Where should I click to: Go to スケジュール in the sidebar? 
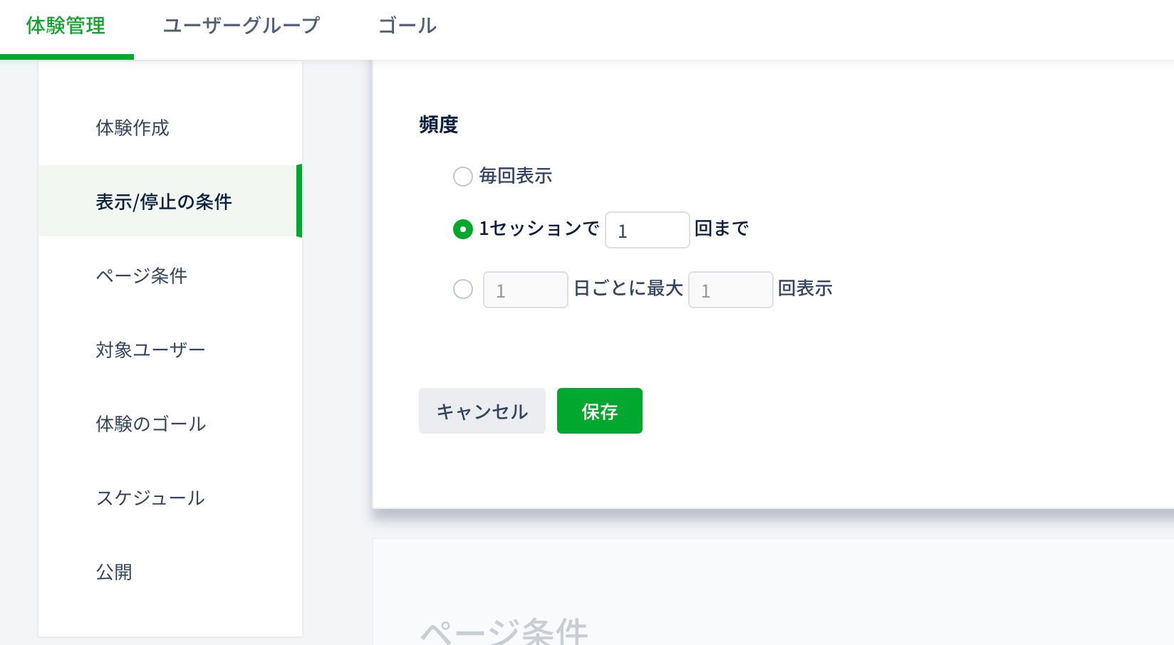[150, 498]
